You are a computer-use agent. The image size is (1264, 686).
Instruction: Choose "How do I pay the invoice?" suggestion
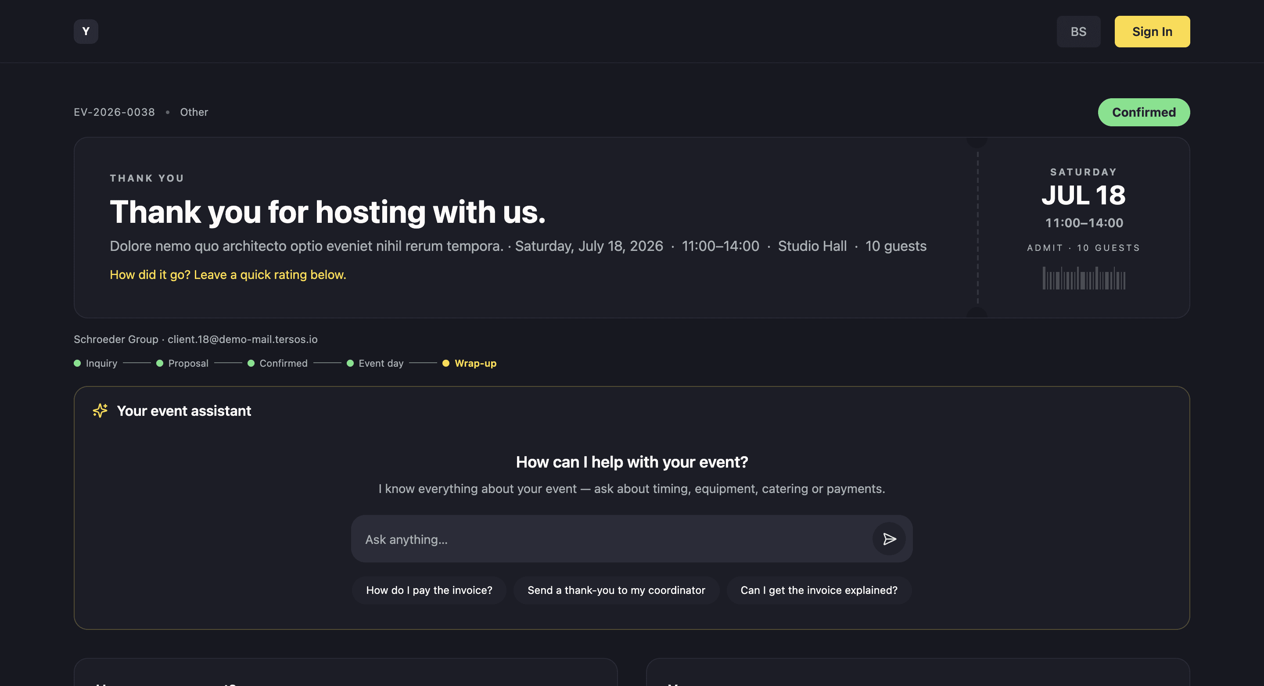point(429,590)
